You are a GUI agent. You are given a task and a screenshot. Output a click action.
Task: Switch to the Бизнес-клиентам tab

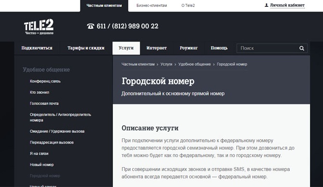(151, 6)
